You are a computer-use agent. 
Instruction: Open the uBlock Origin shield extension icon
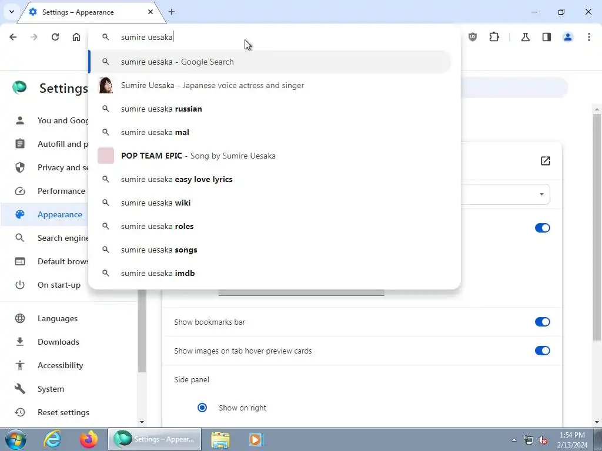[473, 37]
